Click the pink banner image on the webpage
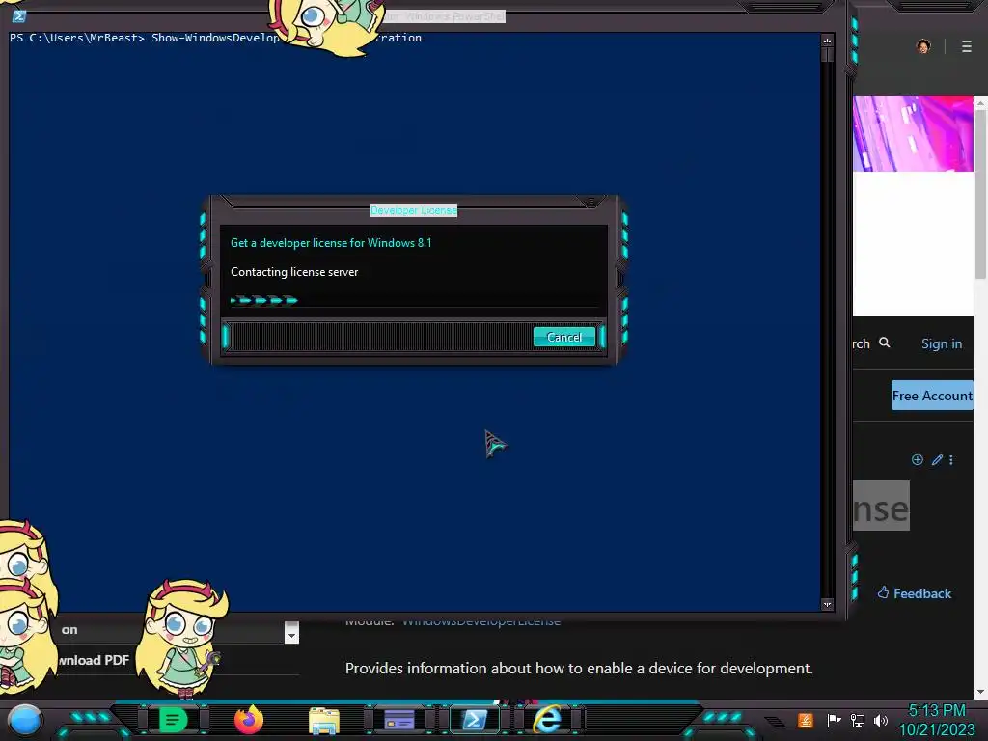988x741 pixels. coord(913,133)
